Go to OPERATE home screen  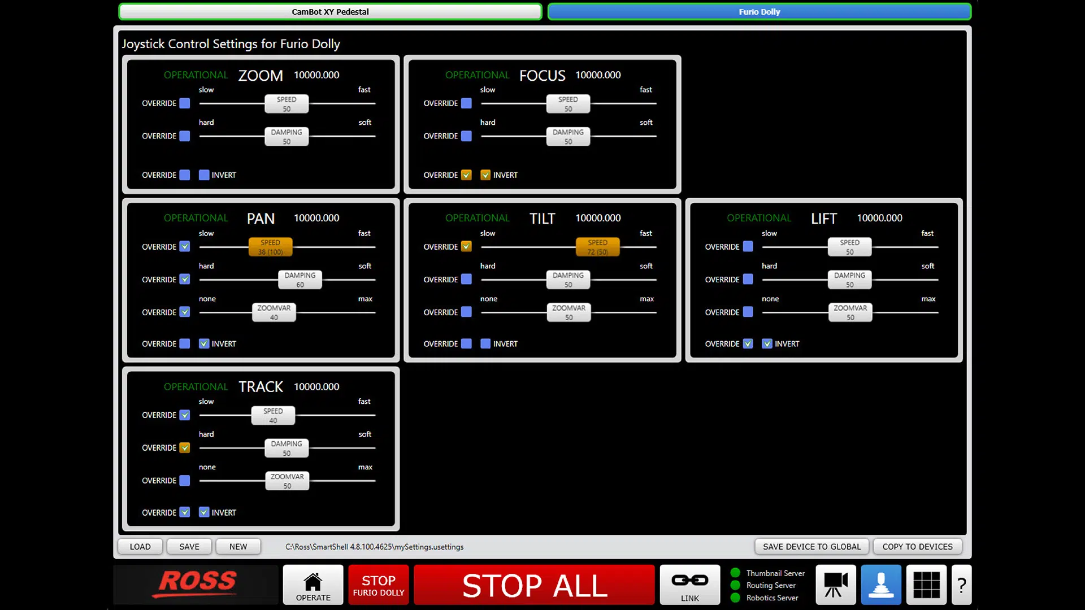[313, 585]
